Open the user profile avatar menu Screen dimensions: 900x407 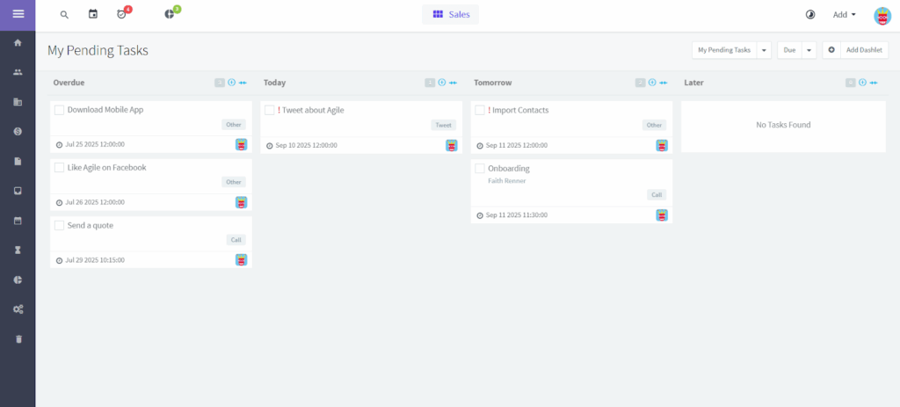(882, 15)
